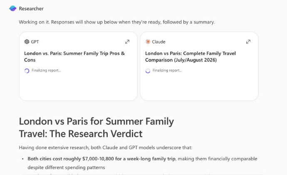Click the Claude label in the second card
This screenshot has width=287, height=175.
158,41
